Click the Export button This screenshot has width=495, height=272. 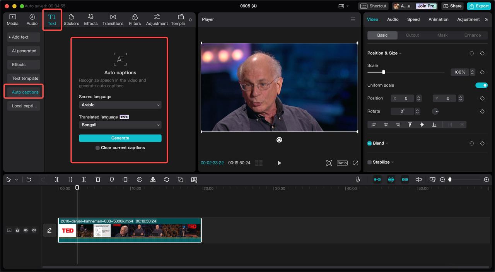point(479,6)
